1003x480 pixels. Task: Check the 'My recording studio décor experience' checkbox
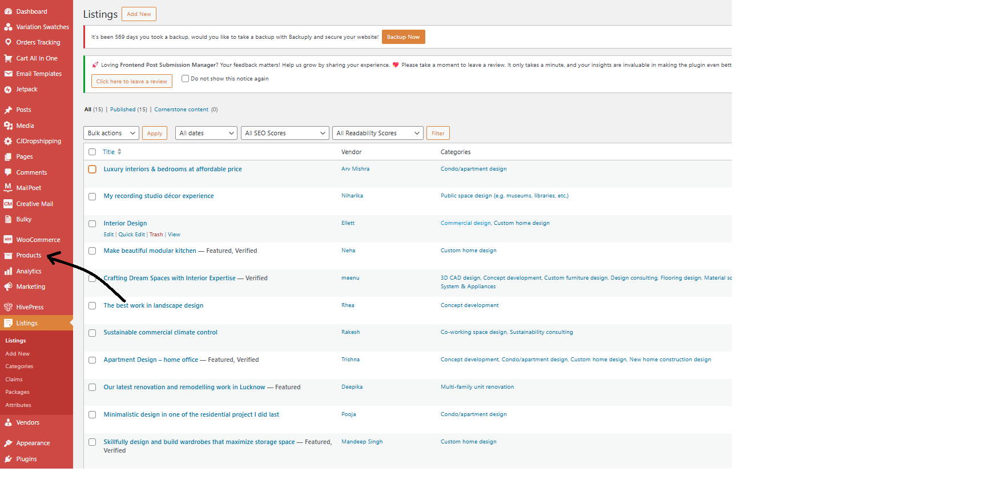pos(92,196)
